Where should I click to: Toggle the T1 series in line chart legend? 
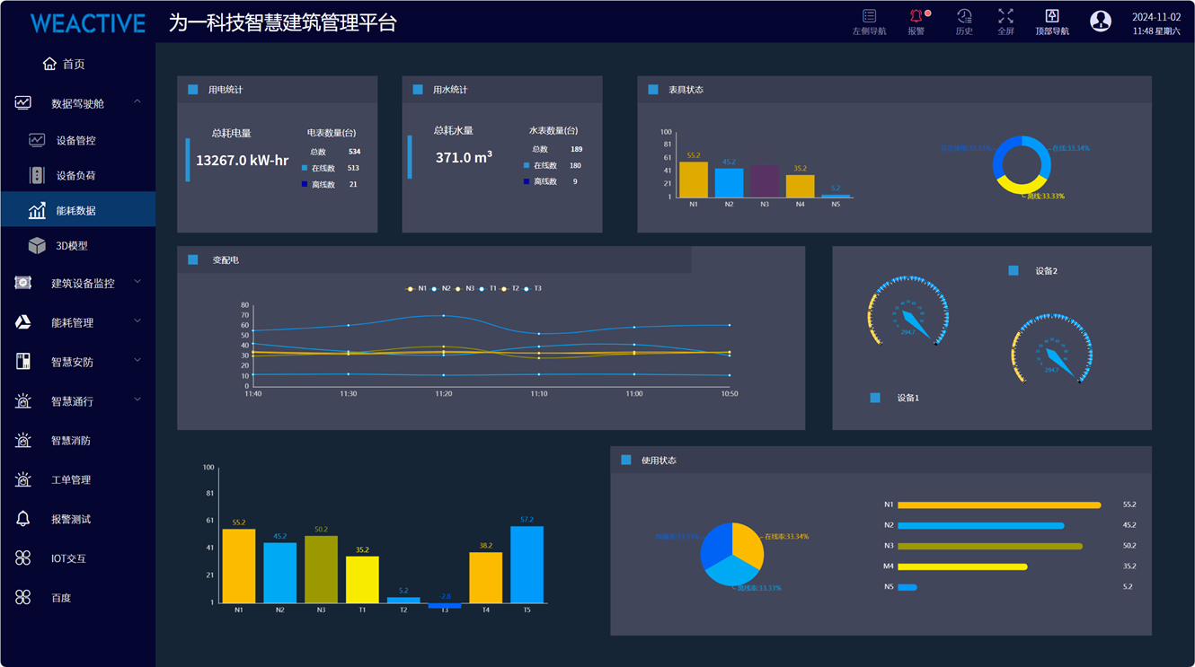487,289
